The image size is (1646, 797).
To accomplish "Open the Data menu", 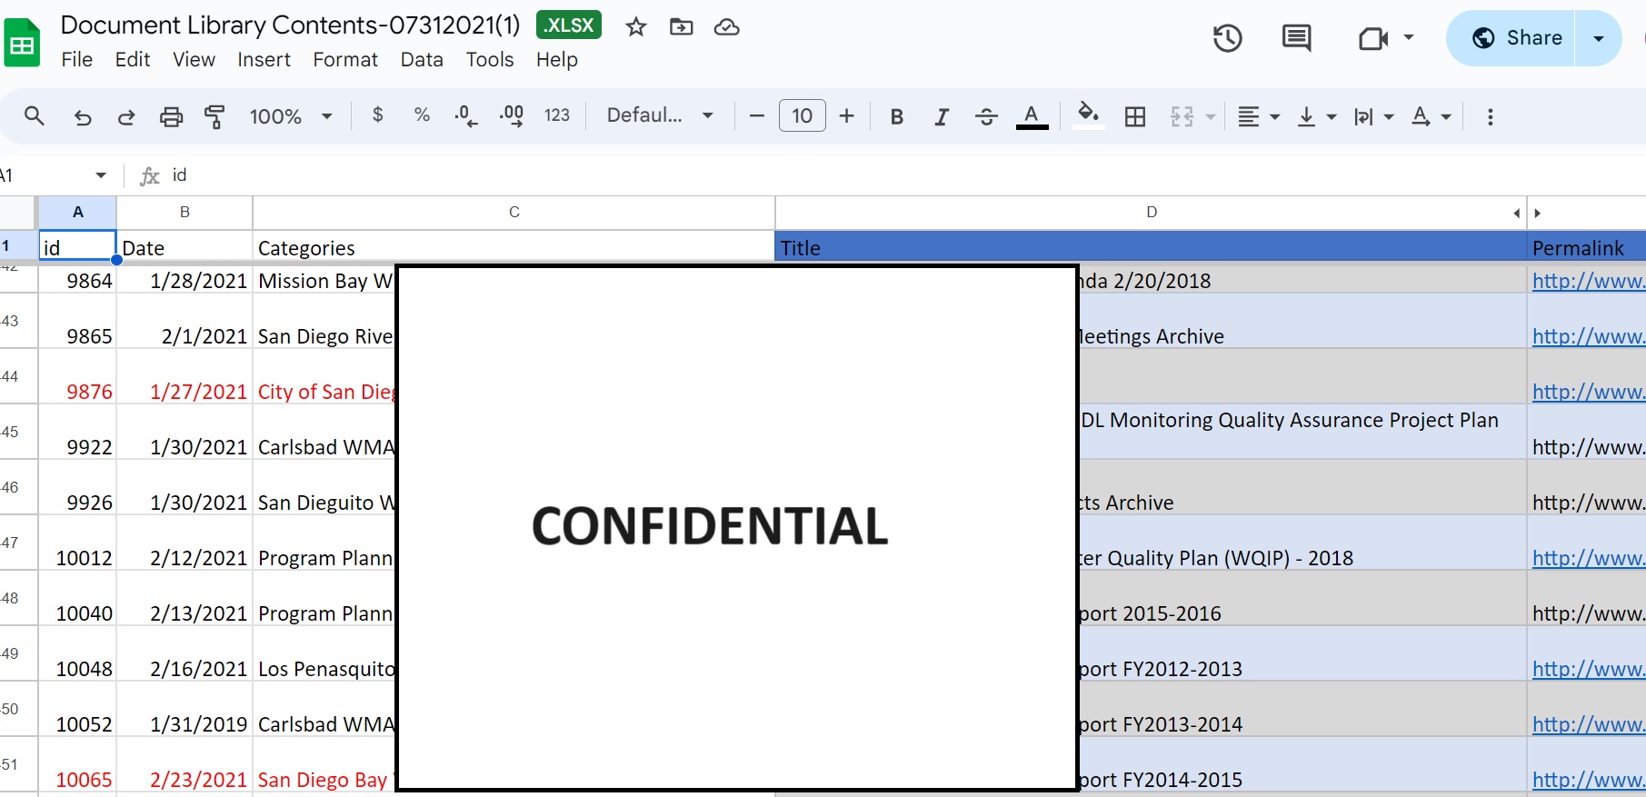I will coord(422,60).
